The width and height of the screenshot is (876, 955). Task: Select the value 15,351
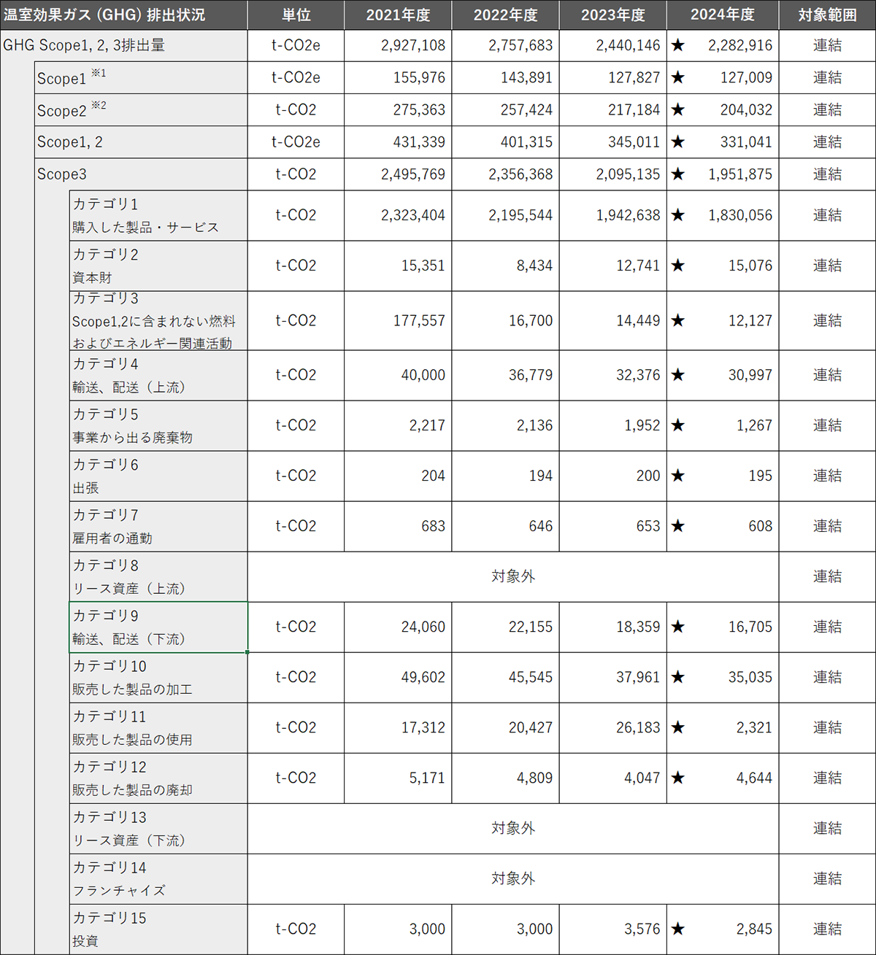click(x=423, y=266)
